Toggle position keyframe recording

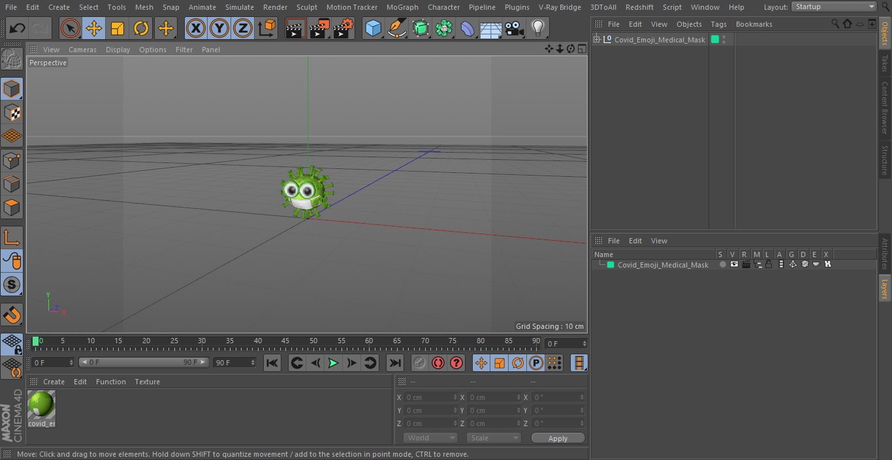(481, 363)
